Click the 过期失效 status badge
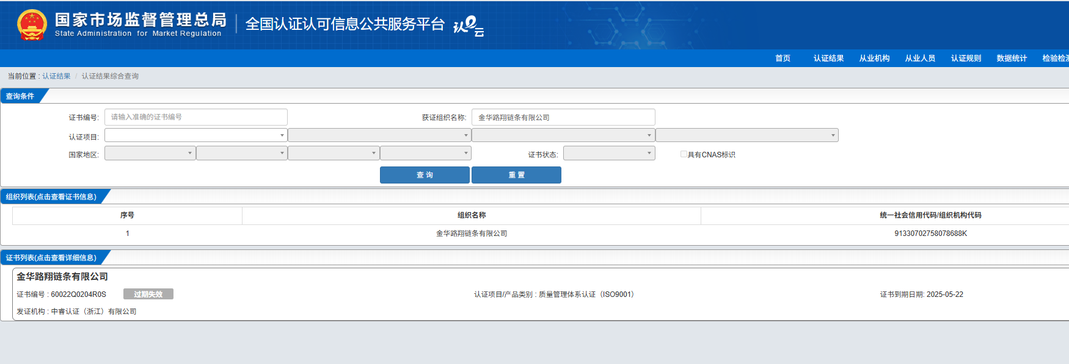 (x=148, y=294)
